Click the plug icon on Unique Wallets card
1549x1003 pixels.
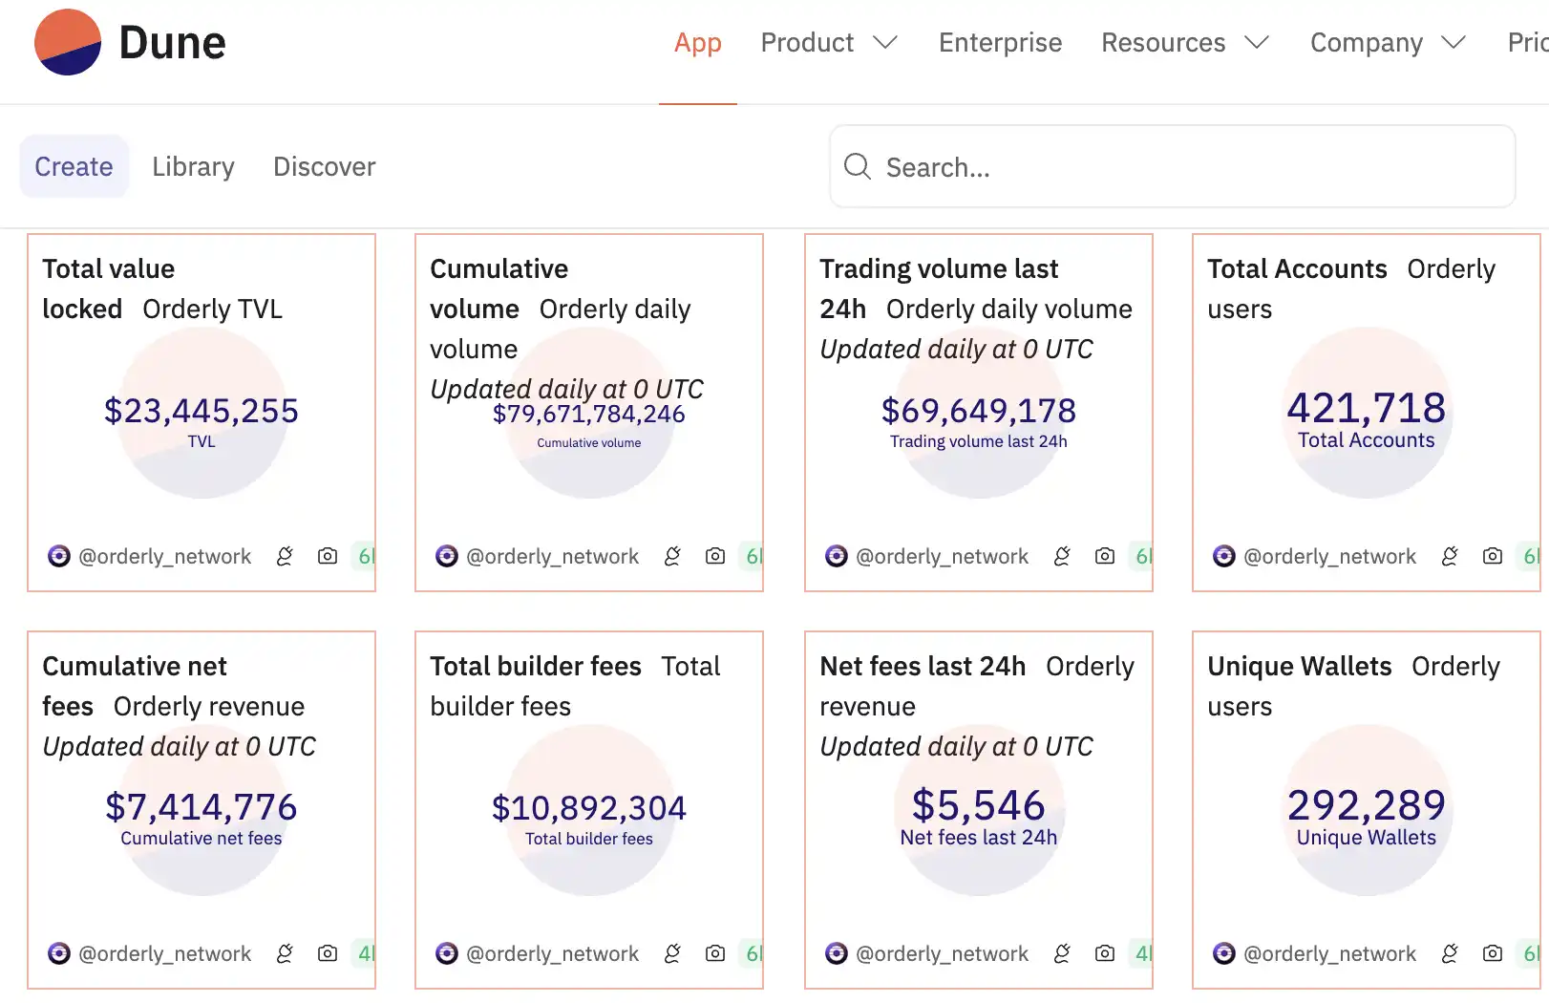[x=1450, y=953]
